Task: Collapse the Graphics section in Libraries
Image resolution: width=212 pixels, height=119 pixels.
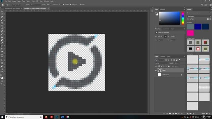Action: (x=187, y=54)
